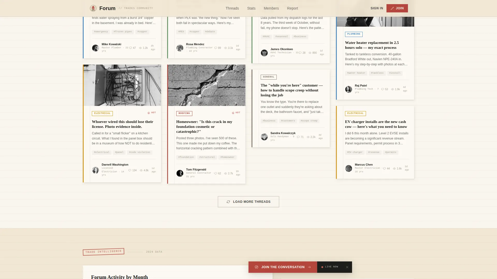Click Sandra Kowalczyk's avatar
Viewport: 497px width, 279px height.
coord(264,137)
